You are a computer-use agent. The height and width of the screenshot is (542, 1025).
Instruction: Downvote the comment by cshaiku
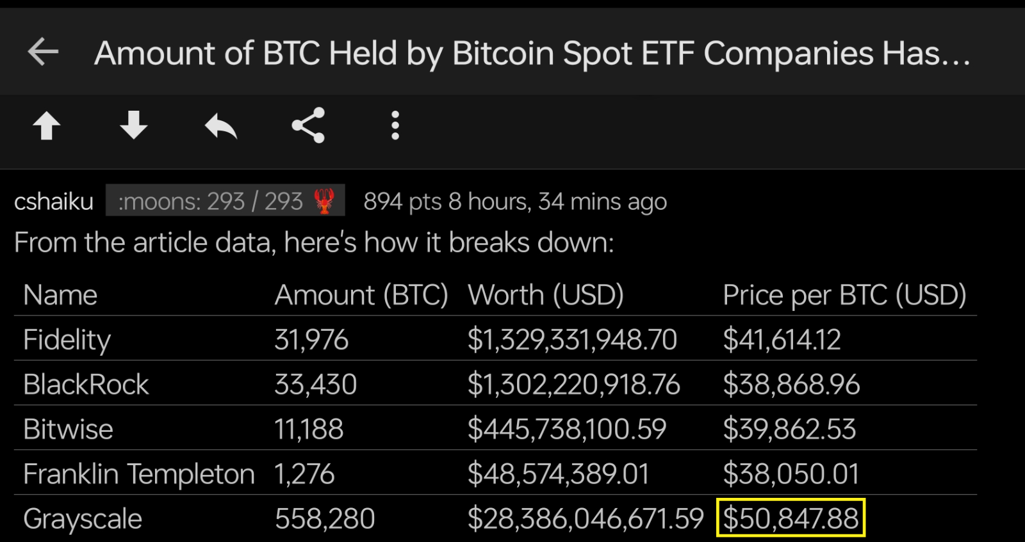point(133,125)
